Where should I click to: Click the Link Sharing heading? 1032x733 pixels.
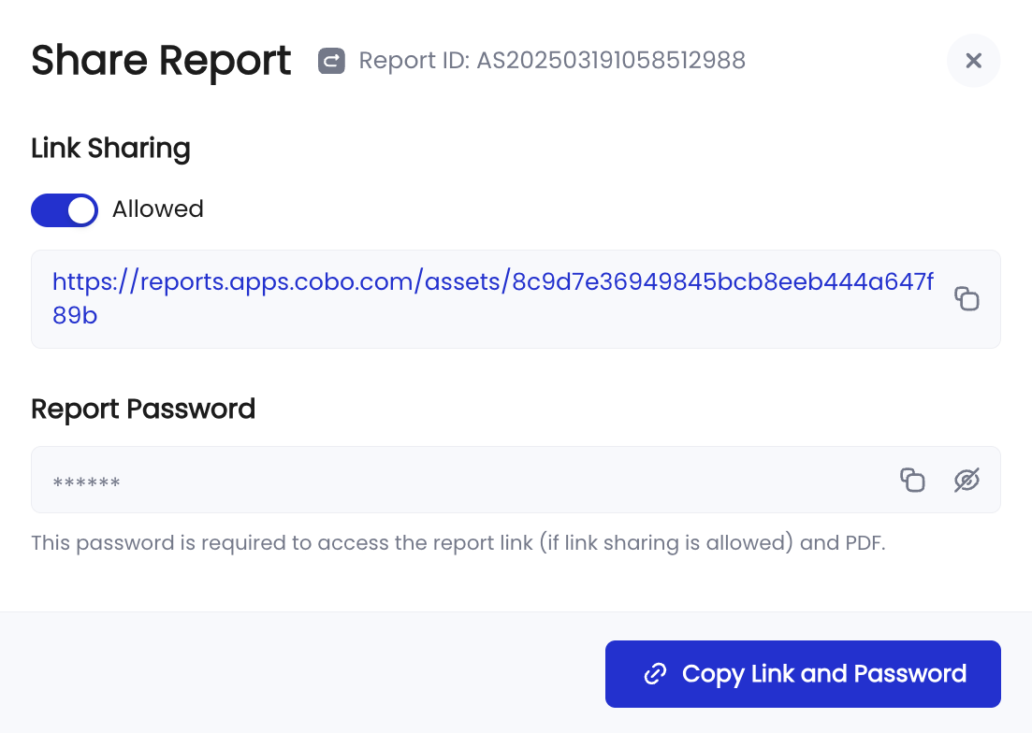click(x=110, y=149)
